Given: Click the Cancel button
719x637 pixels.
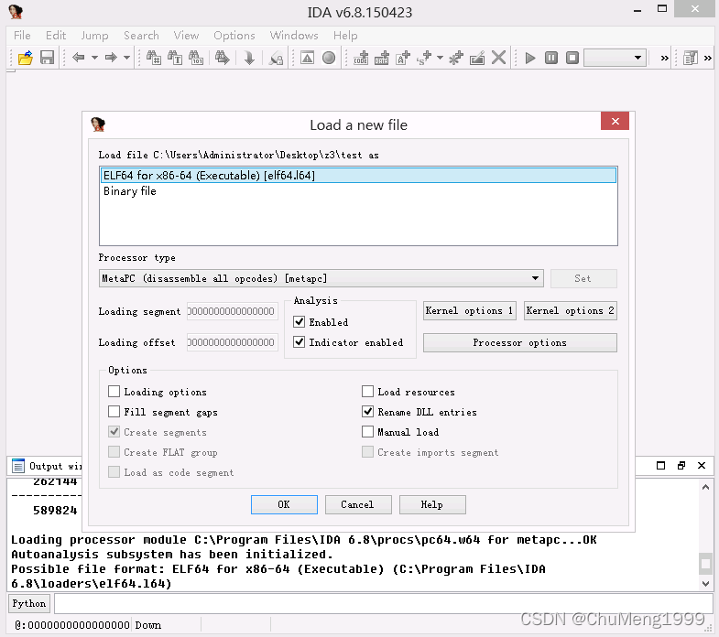Looking at the screenshot, I should tap(358, 504).
